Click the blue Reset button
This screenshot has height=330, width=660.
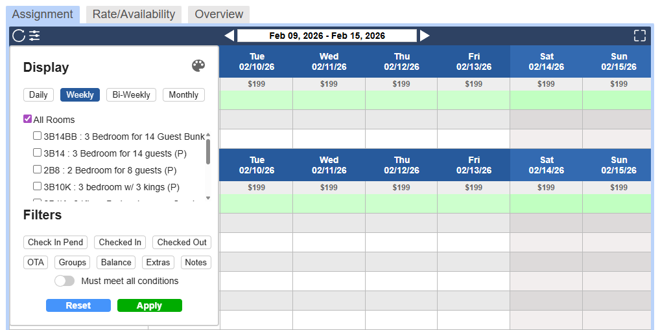click(78, 305)
